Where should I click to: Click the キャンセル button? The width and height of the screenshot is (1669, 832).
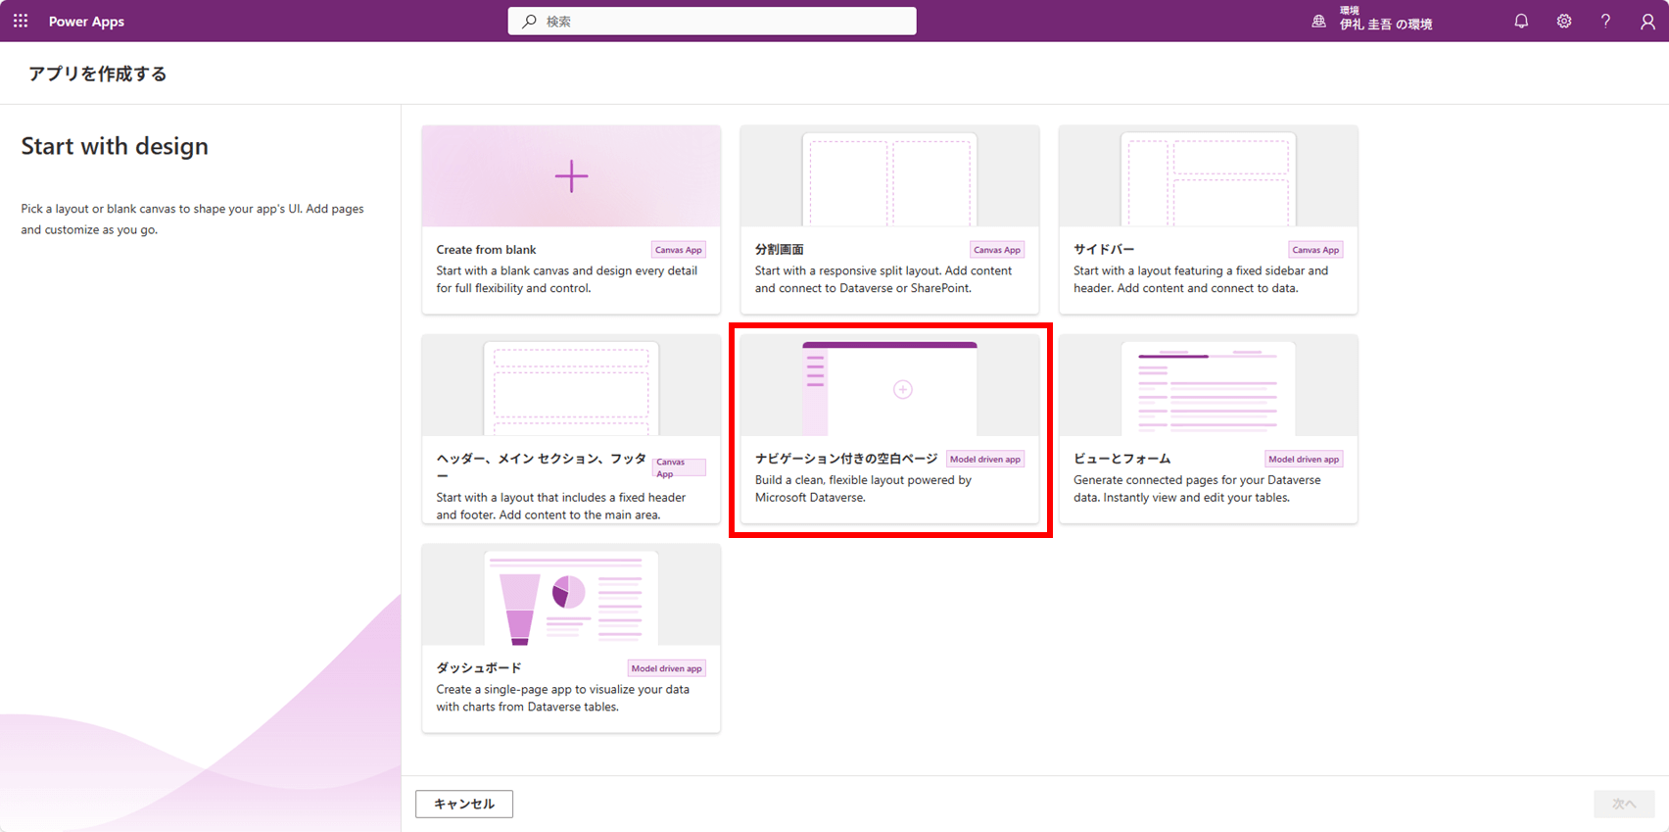[464, 804]
